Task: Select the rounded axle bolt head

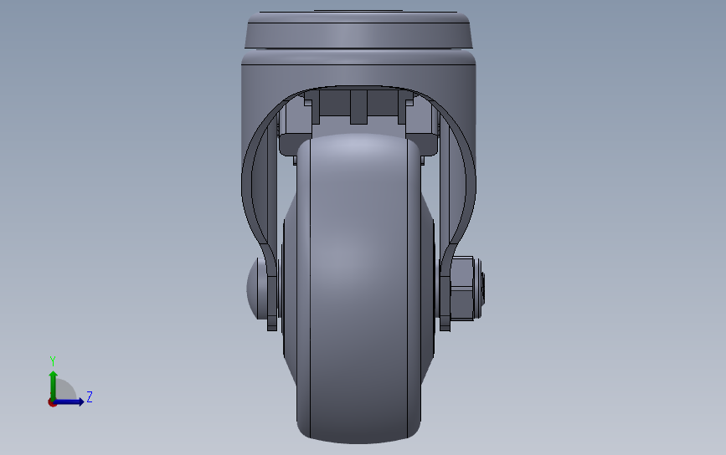Action: [257, 288]
